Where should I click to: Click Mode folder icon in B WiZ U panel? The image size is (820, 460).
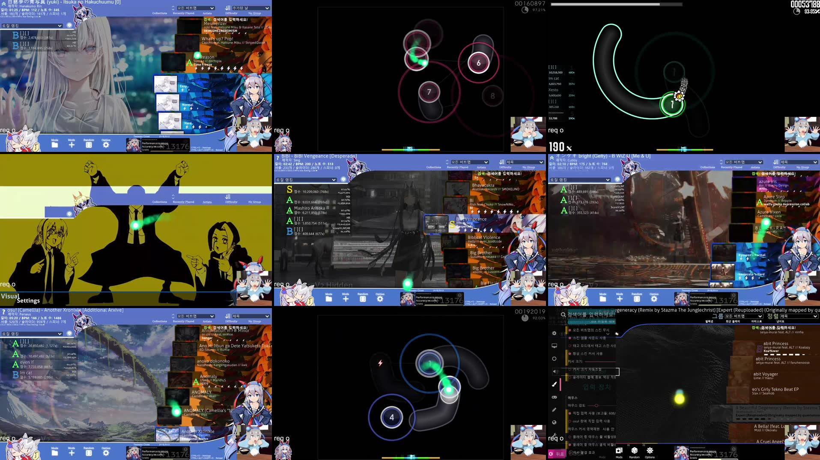(x=602, y=299)
